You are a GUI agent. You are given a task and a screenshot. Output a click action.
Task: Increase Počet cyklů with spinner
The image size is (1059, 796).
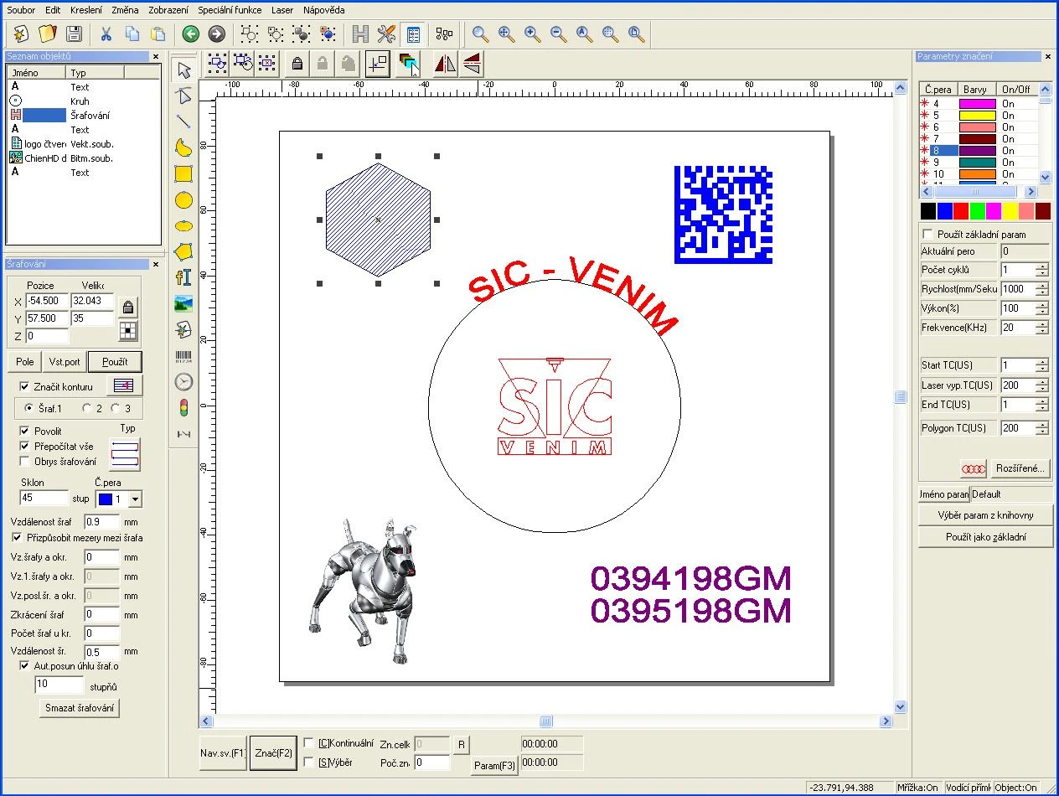click(1041, 266)
